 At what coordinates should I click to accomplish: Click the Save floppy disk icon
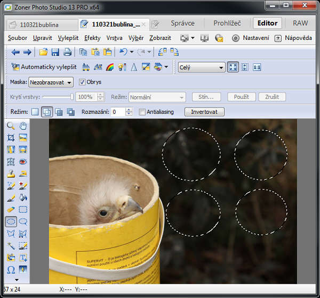pyautogui.click(x=55, y=52)
